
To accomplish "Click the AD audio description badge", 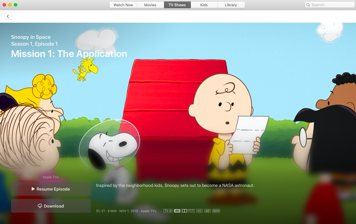I will click(x=207, y=211).
